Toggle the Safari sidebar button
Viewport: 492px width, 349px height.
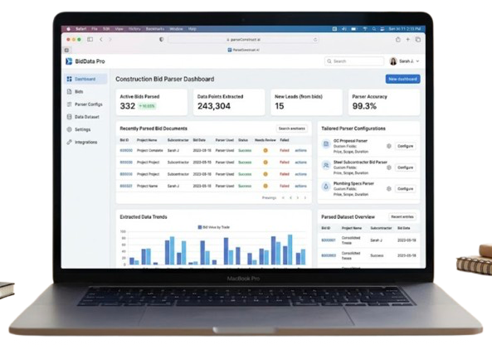[90, 40]
